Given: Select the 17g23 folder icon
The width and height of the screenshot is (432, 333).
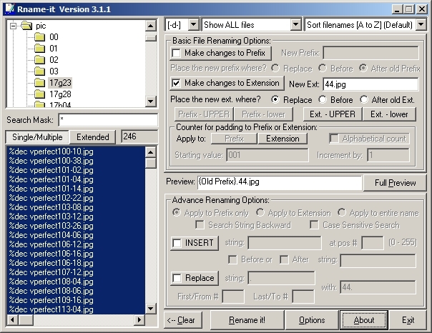Looking at the screenshot, I should 39,83.
